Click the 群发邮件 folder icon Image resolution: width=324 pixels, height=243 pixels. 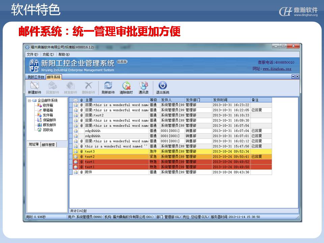[39, 125]
